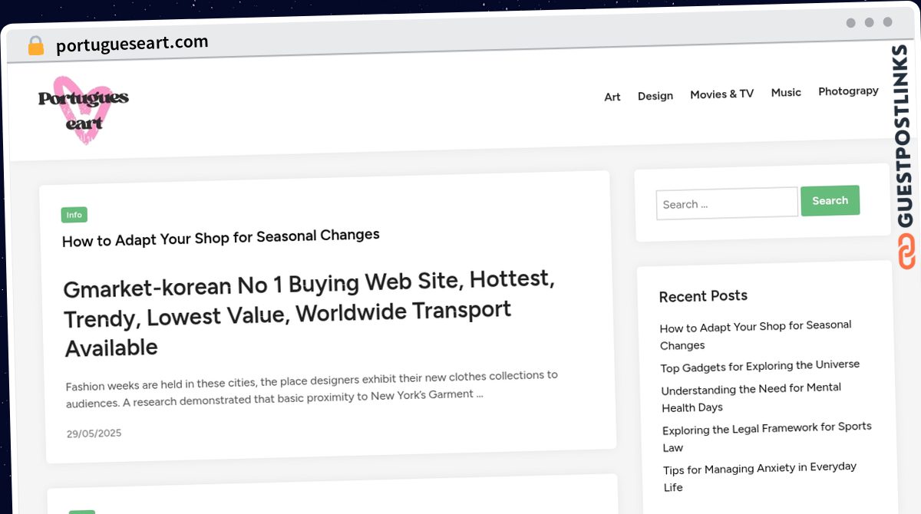Go to Movies & TV section
This screenshot has height=514, width=921.
click(721, 94)
